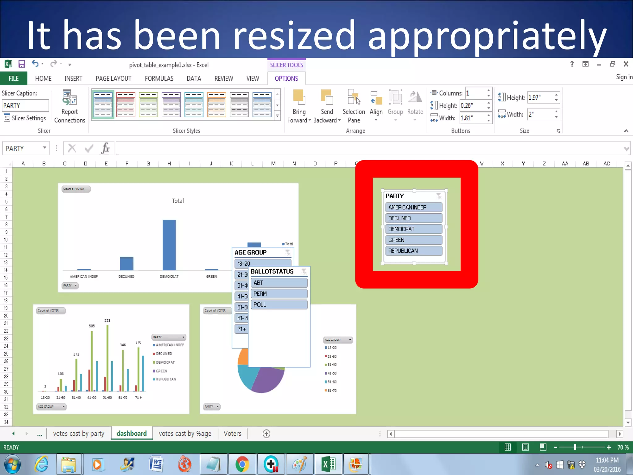Click PARTY field button on top chart
The width and height of the screenshot is (633, 475).
click(70, 285)
